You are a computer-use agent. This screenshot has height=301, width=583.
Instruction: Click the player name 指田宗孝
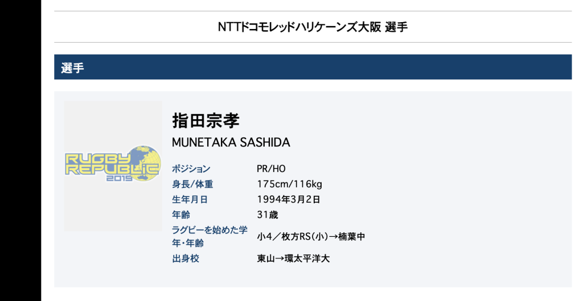click(x=206, y=120)
